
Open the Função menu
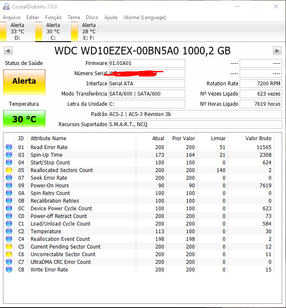coord(53,17)
